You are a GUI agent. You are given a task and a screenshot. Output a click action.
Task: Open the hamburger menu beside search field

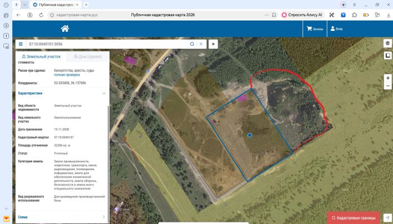point(21,44)
